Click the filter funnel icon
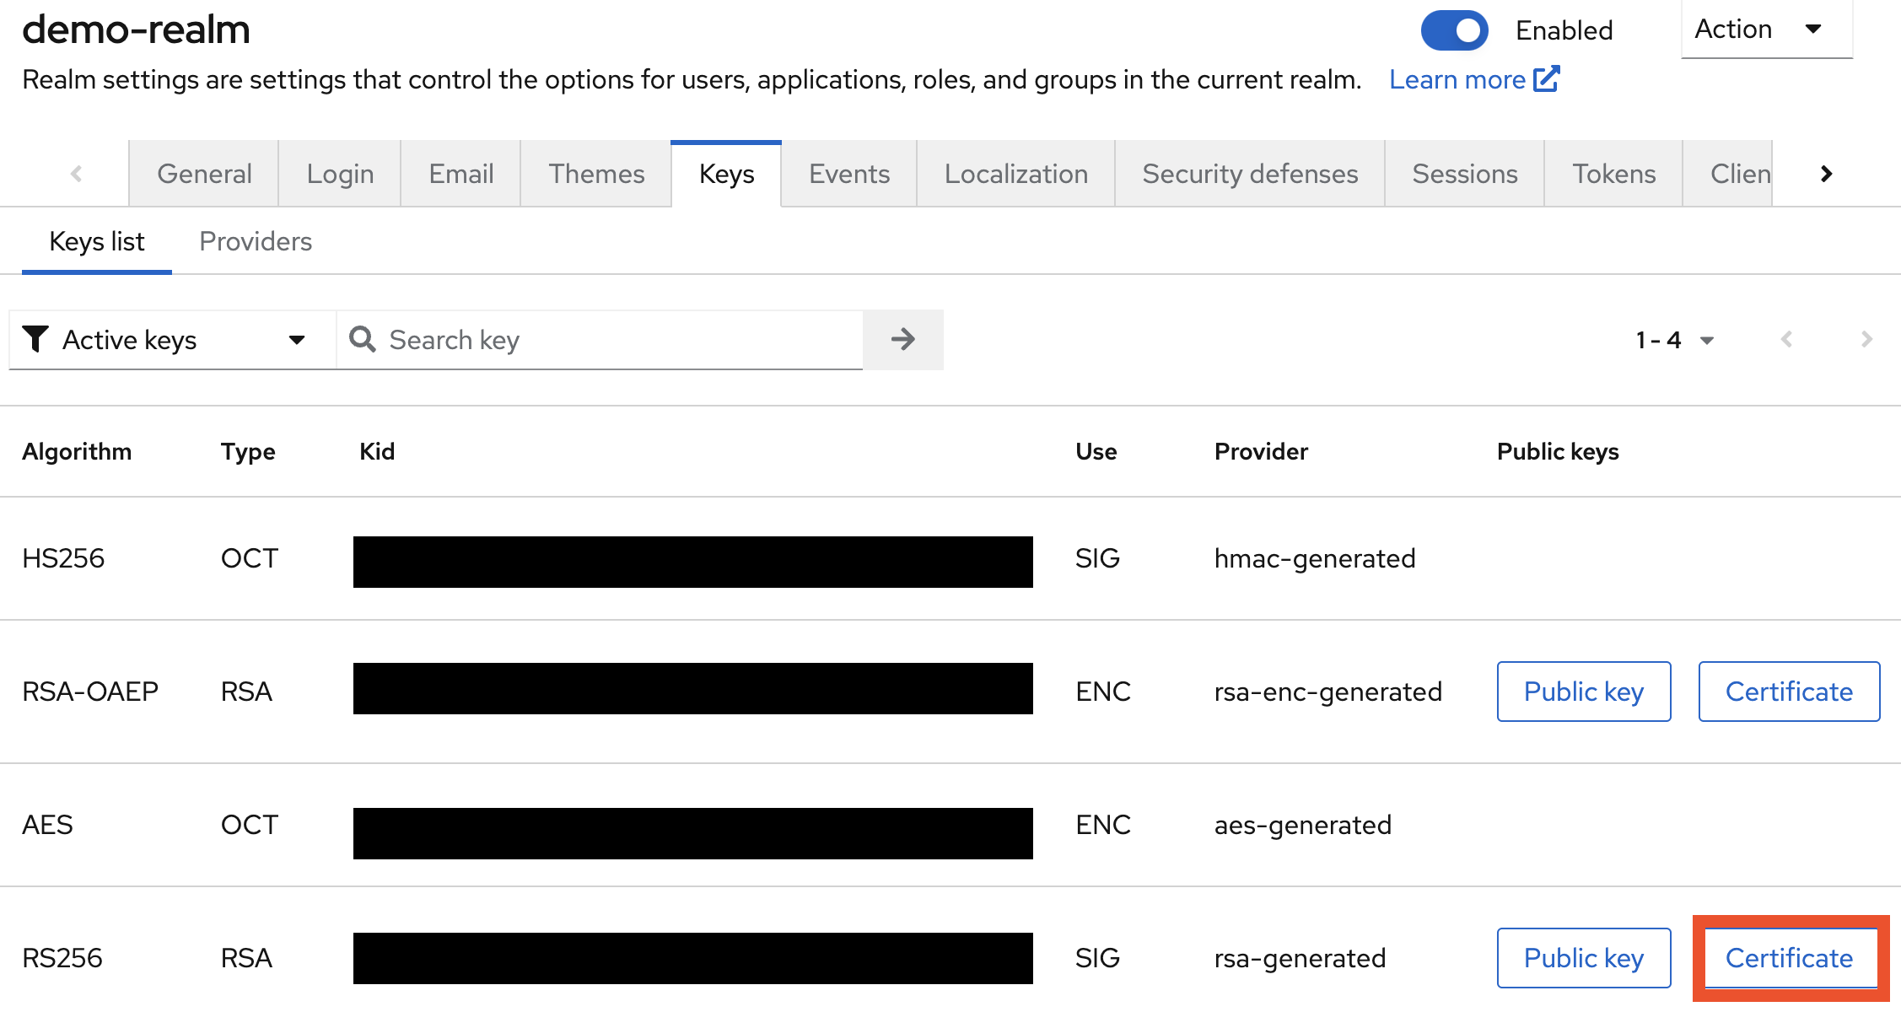Screen dimensions: 1901x1012 [x=35, y=339]
